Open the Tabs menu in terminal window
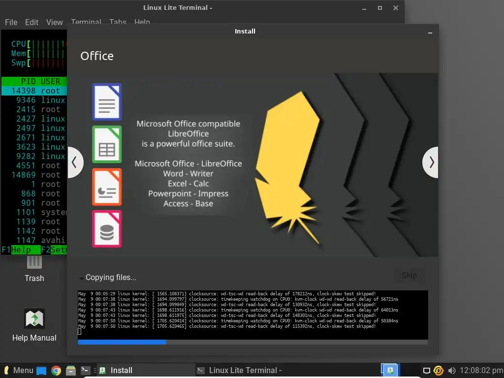 [x=118, y=21]
